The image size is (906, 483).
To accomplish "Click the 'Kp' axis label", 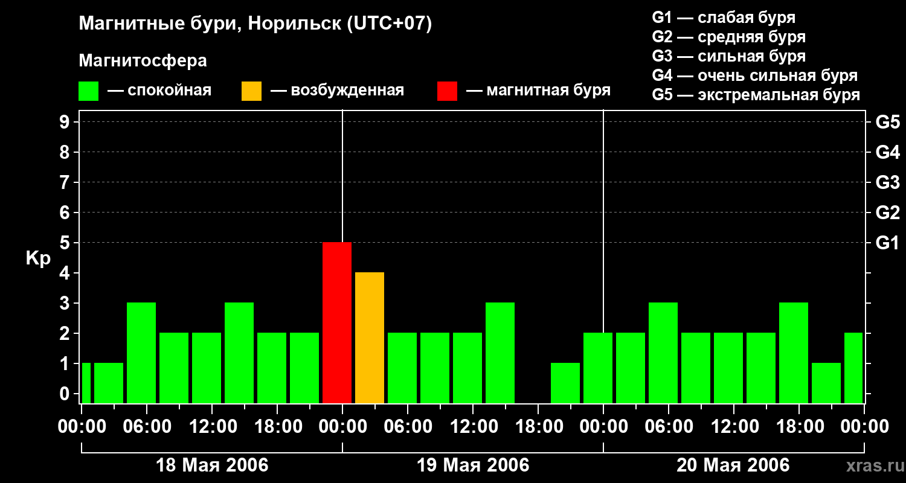I will pyautogui.click(x=38, y=259).
